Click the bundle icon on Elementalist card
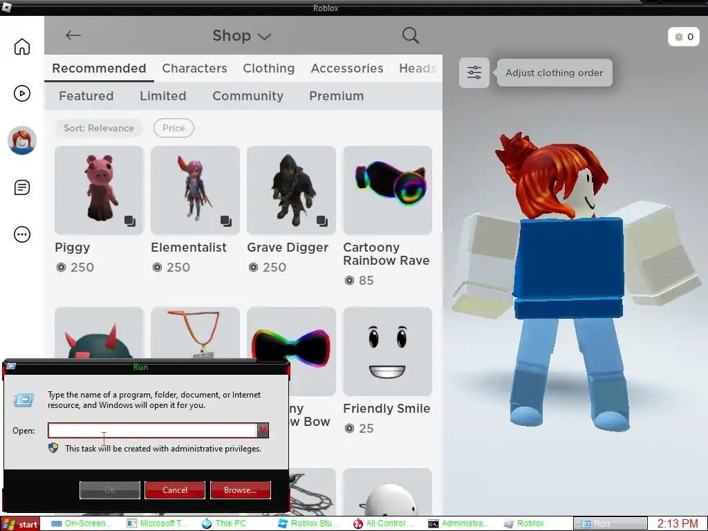 coord(226,221)
